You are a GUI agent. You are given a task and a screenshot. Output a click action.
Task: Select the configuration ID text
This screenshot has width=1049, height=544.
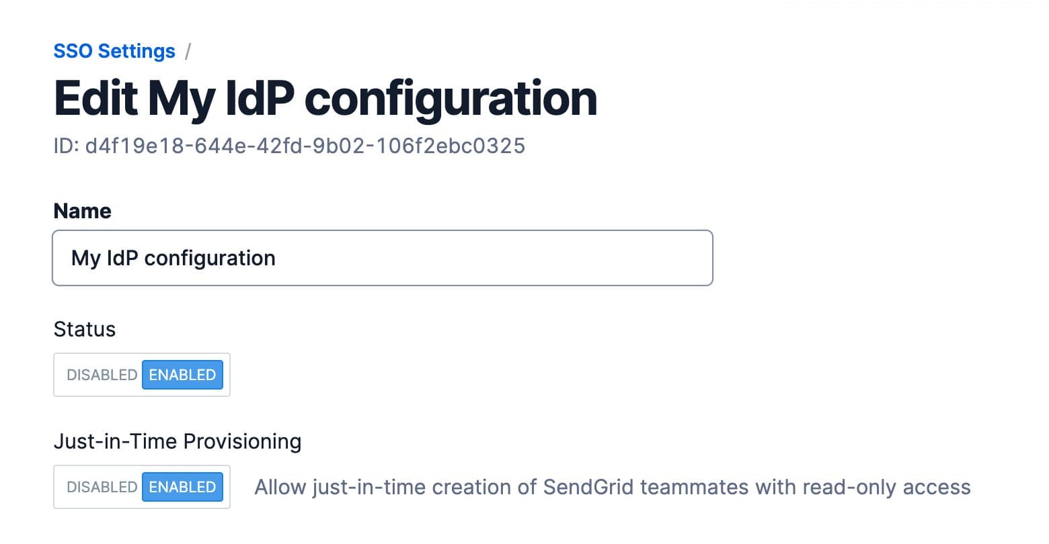[290, 145]
